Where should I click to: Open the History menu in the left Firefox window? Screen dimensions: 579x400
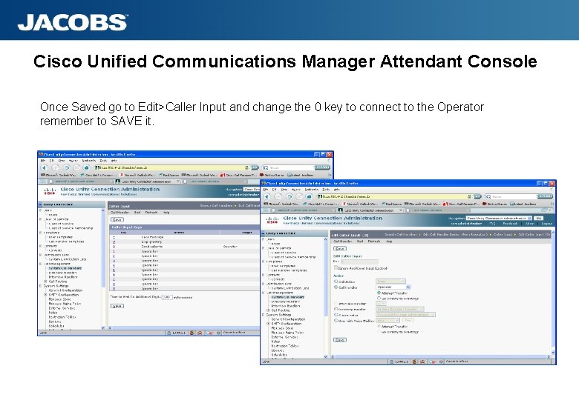click(x=73, y=161)
